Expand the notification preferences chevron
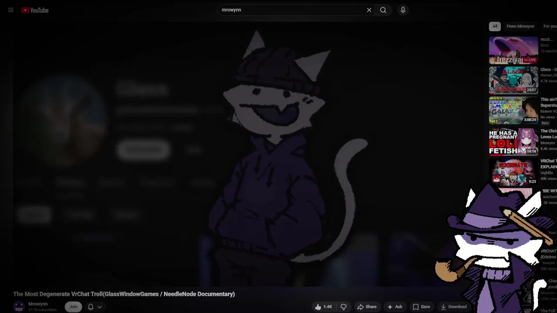The width and height of the screenshot is (557, 313). (x=100, y=307)
